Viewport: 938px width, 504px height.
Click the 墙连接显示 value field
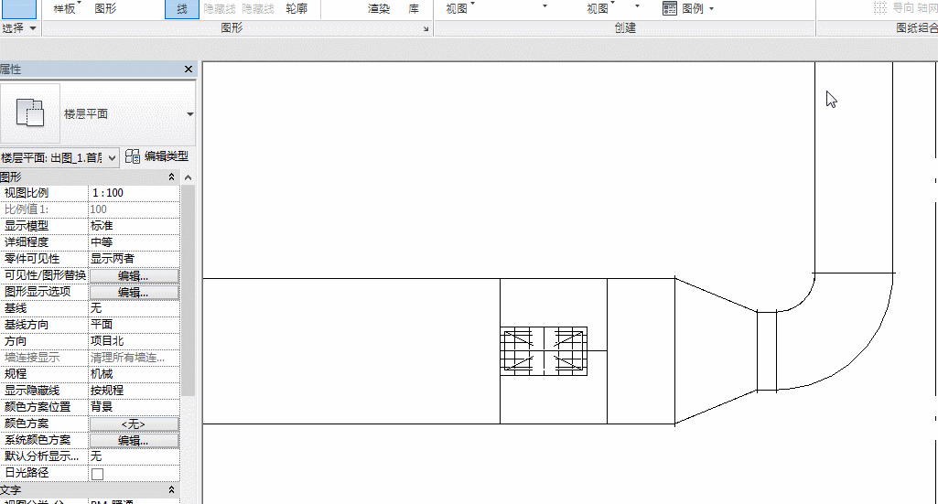(134, 358)
